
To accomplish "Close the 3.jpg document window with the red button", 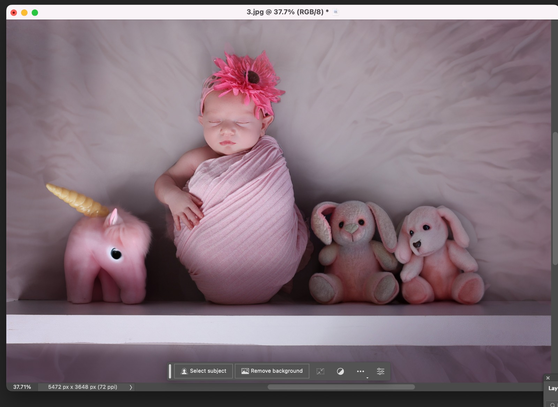I will pos(14,13).
